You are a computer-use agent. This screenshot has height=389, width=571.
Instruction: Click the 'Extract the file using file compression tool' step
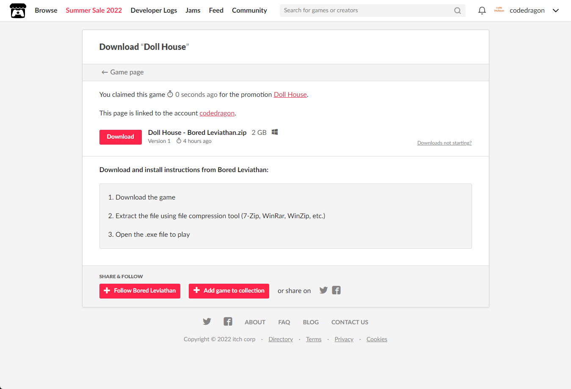tap(220, 216)
